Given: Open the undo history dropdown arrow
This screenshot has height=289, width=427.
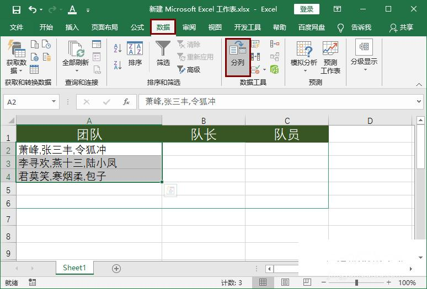Looking at the screenshot, I should coord(41,10).
